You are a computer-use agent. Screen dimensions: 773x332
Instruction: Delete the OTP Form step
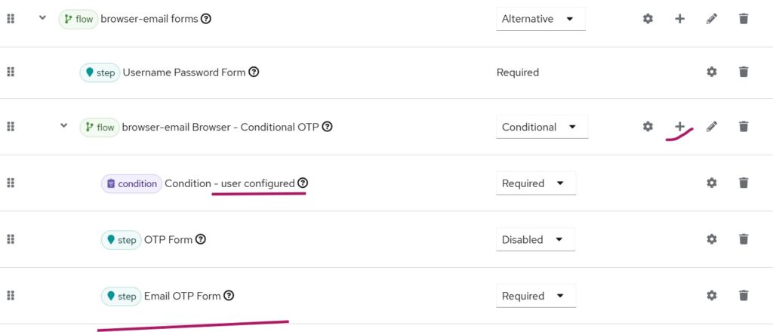click(x=744, y=239)
